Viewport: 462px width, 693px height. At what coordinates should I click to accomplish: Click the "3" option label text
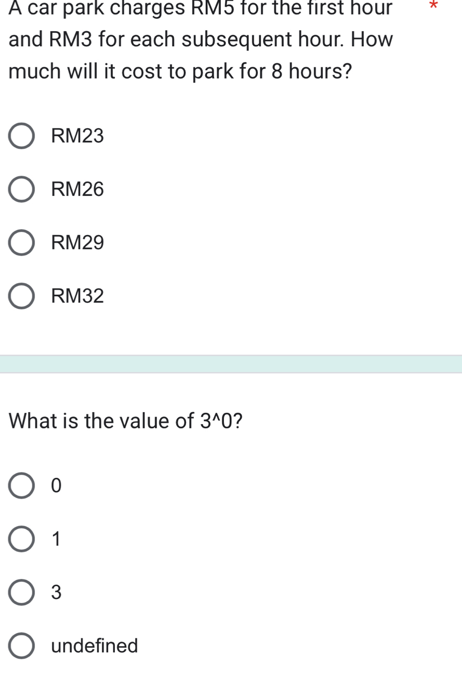click(x=57, y=592)
